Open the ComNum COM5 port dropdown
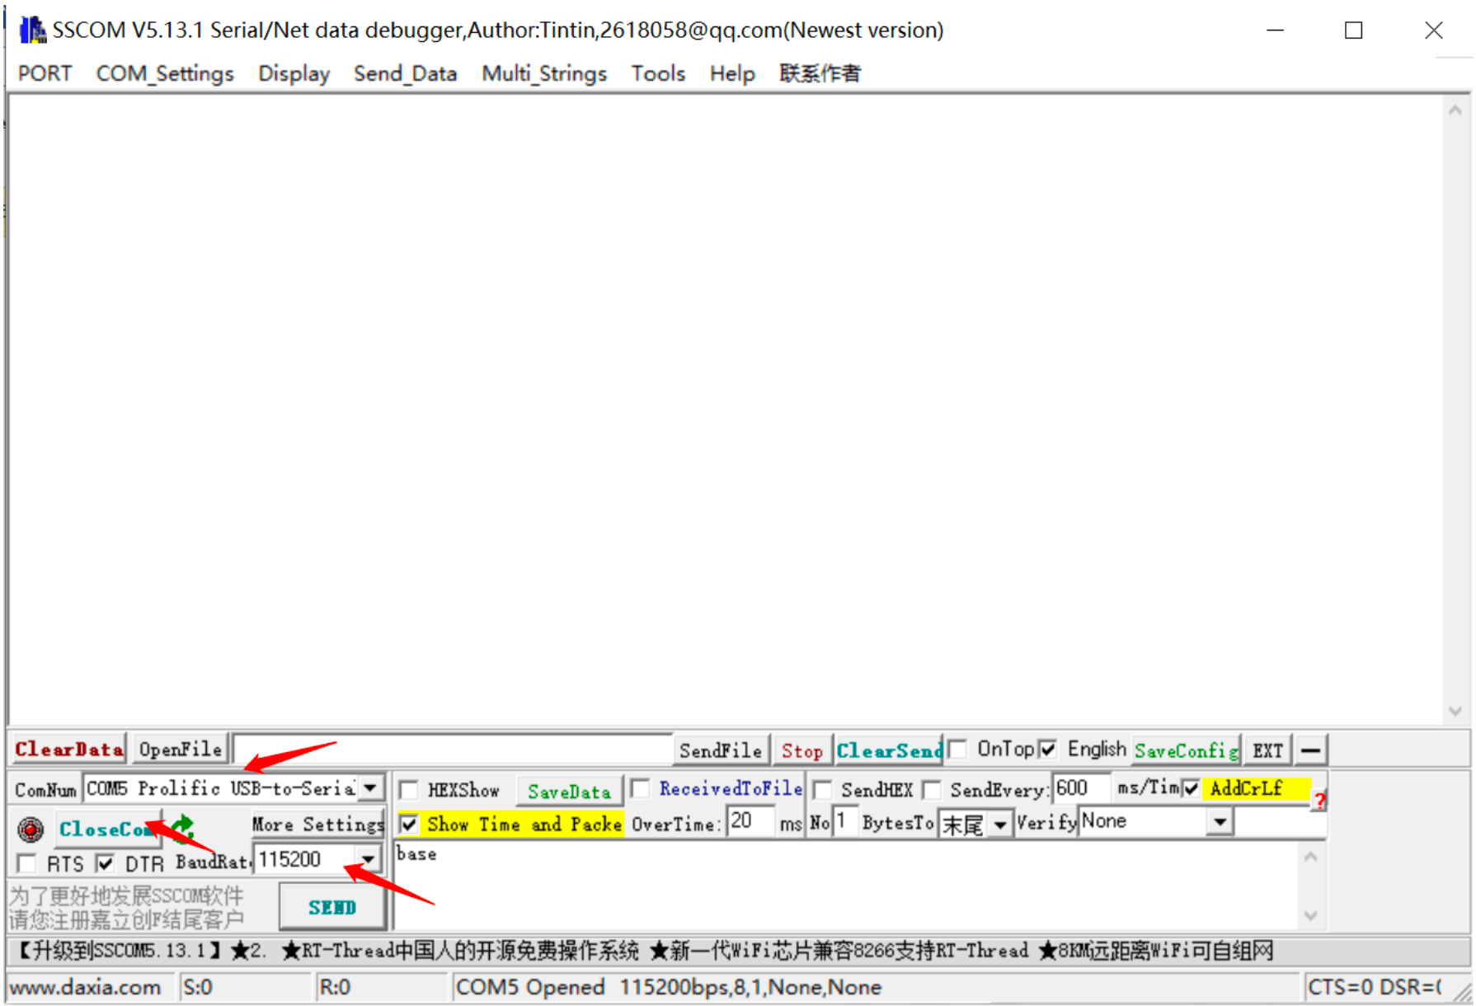 click(371, 788)
